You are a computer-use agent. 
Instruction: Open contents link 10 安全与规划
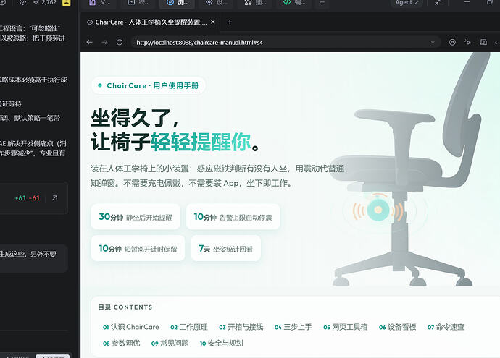(221, 343)
